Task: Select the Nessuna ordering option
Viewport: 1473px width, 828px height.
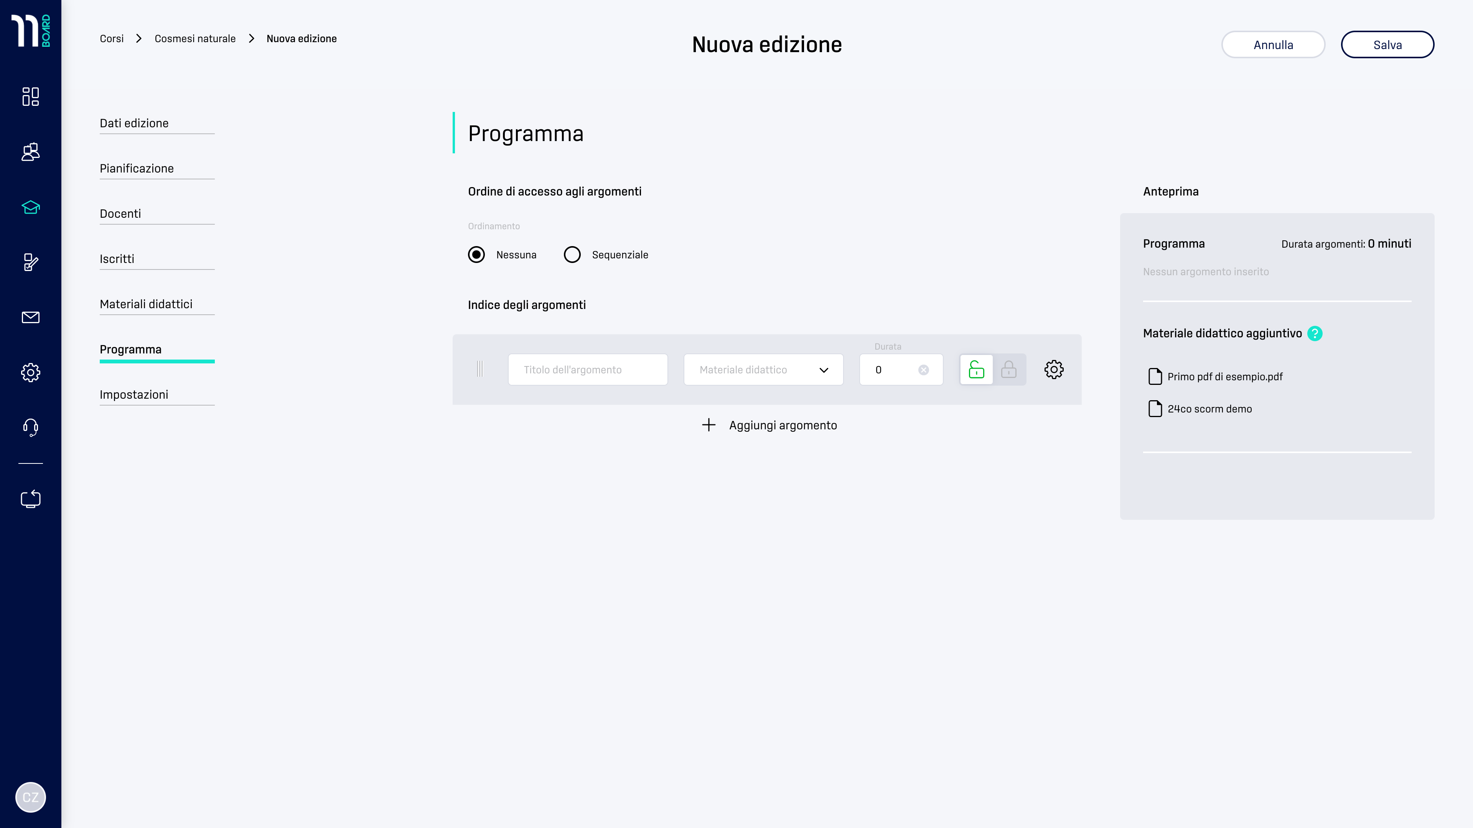Action: (x=476, y=254)
